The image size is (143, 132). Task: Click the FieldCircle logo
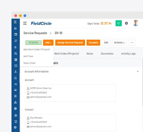[x=41, y=23]
